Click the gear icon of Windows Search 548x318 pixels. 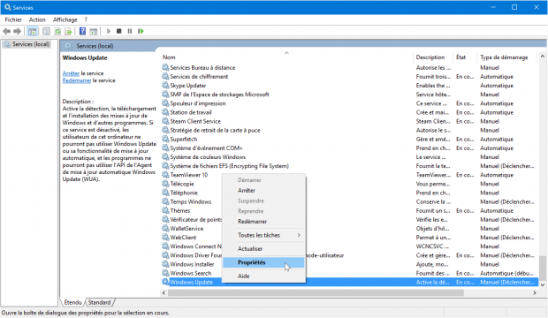[165, 273]
